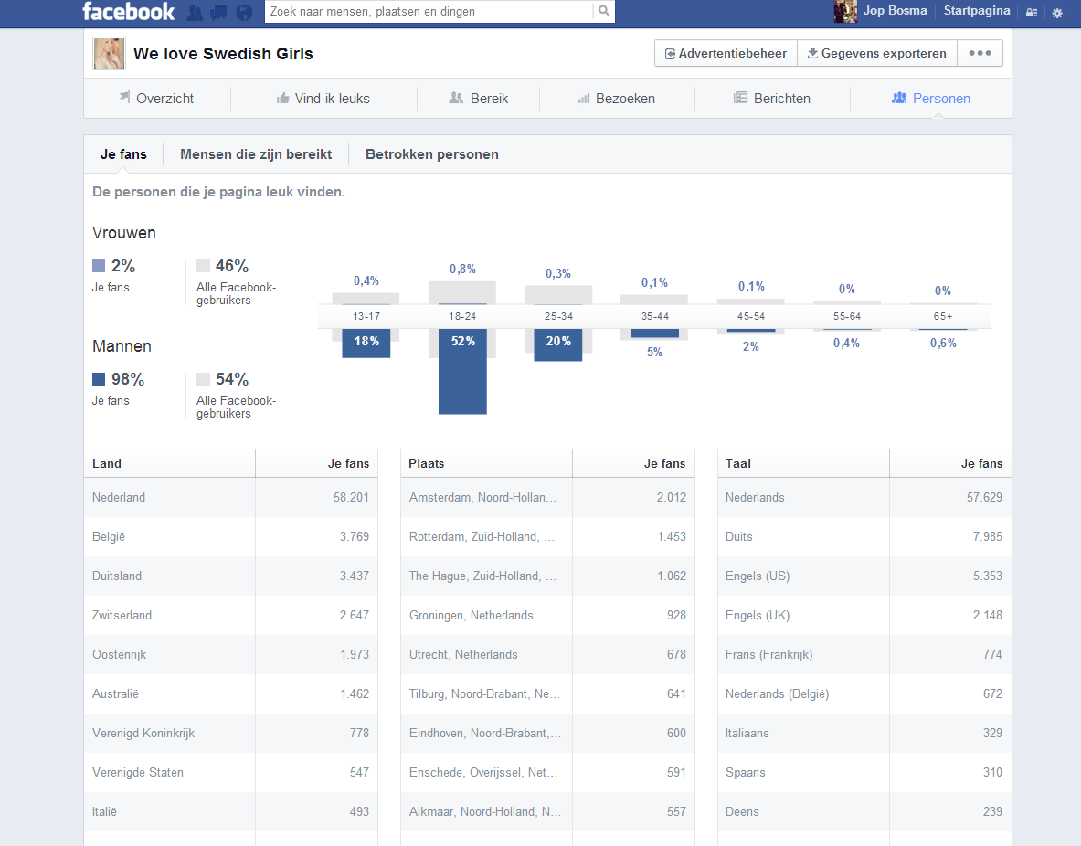Viewport: 1081px width, 846px height.
Task: Click Jop Bosma profile picture
Action: (845, 11)
